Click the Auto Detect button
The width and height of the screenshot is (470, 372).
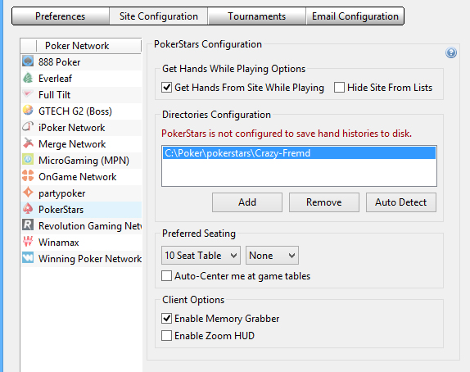tap(401, 202)
